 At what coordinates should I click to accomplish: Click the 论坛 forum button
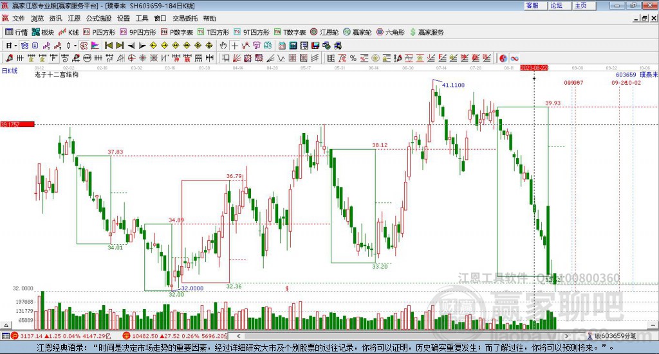click(x=560, y=5)
